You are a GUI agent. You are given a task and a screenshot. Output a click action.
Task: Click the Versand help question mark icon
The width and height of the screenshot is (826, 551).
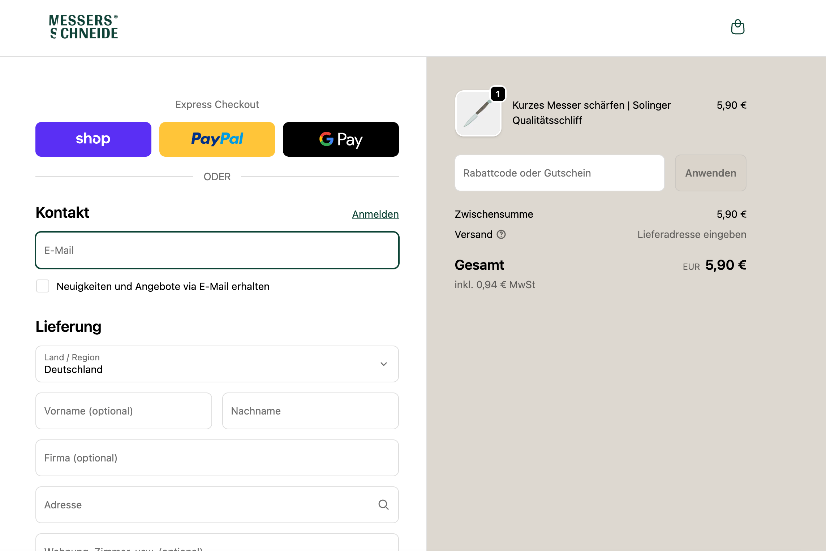coord(501,235)
